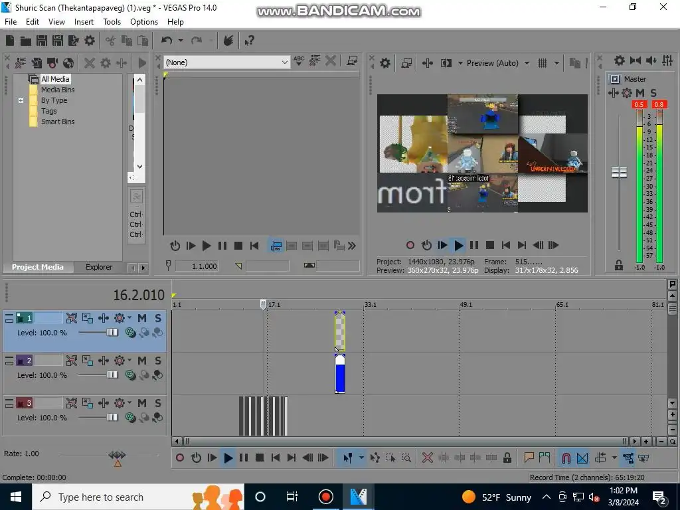Open overlays grid icon in preview
Screen dimensions: 680x510
tap(543, 63)
